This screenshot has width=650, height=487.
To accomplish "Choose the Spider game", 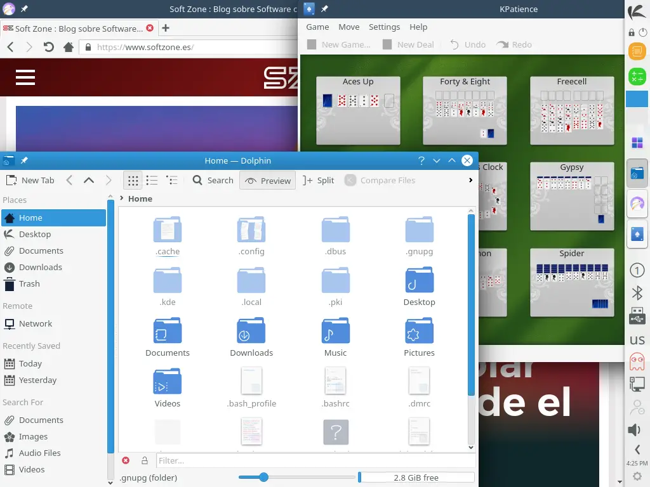I will click(x=572, y=282).
